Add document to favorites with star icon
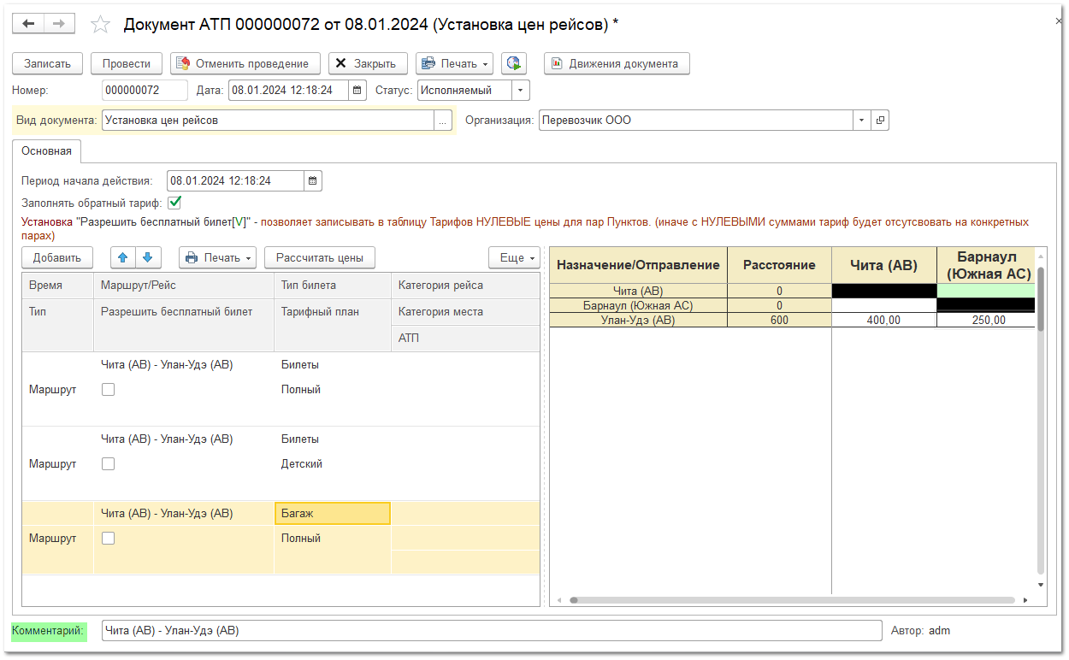 coord(101,25)
